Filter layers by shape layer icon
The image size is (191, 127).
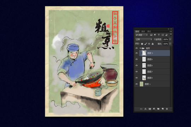[163, 35]
